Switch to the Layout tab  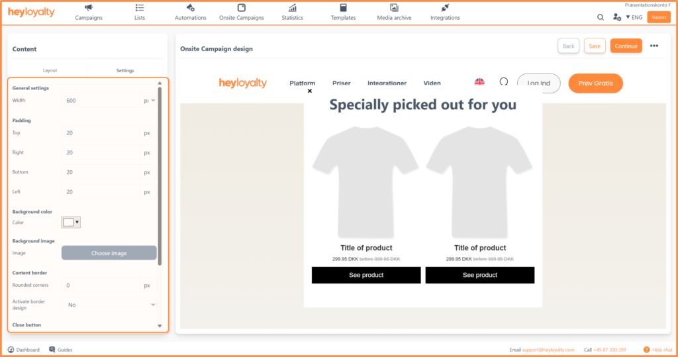click(50, 70)
